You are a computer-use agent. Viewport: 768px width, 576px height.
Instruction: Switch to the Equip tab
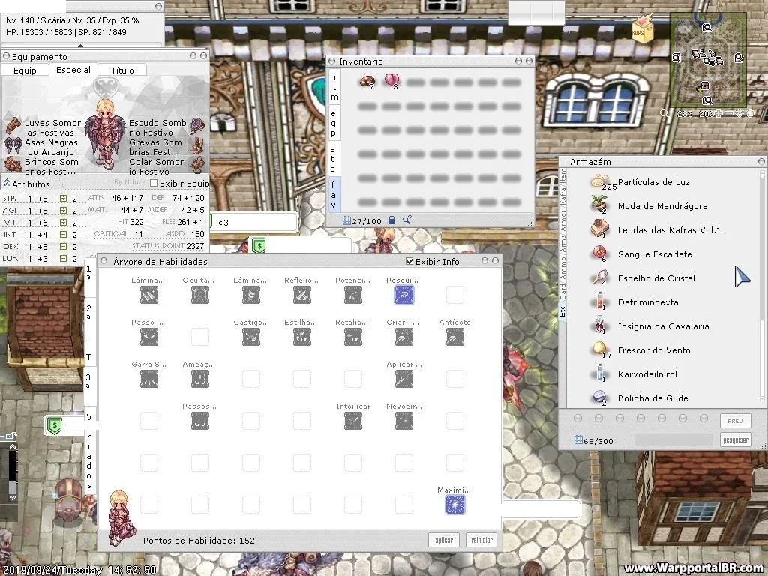25,70
